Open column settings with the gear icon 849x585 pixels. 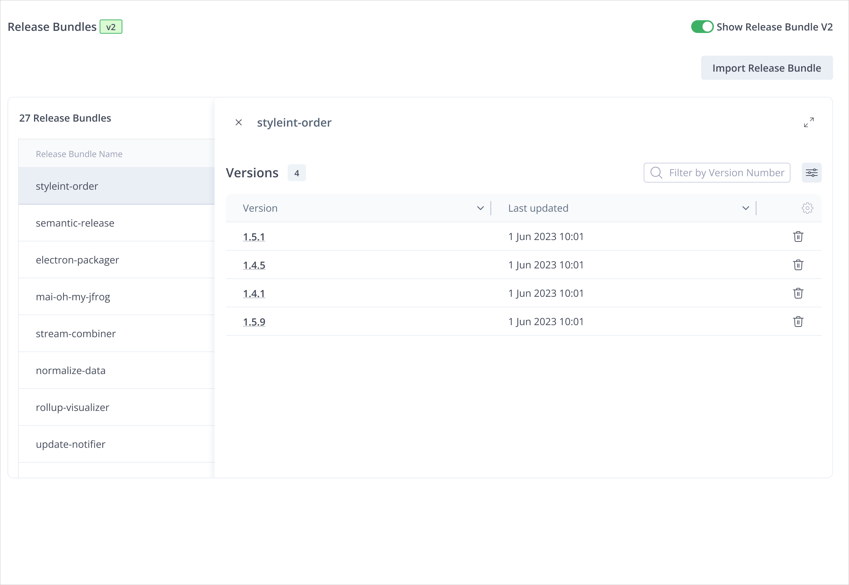tap(808, 208)
